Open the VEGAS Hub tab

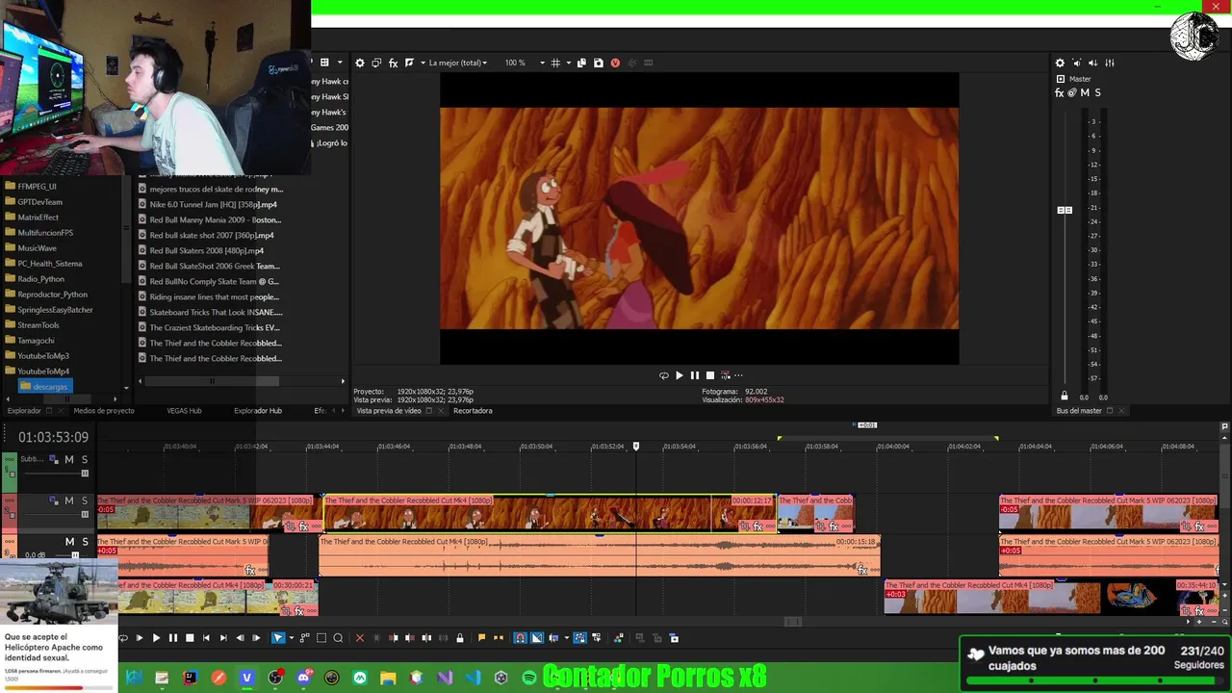click(x=184, y=411)
